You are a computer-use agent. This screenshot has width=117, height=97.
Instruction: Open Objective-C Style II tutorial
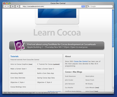pos(44,82)
